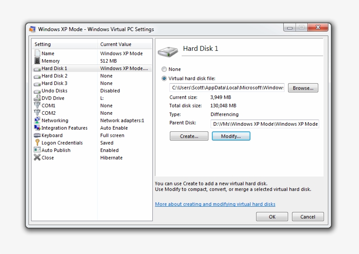Viewport: 359px width, 254px height.
Task: Click the Integration Features icon
Action: pos(37,127)
